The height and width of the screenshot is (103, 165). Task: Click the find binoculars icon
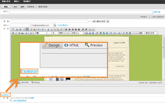tap(20, 30)
